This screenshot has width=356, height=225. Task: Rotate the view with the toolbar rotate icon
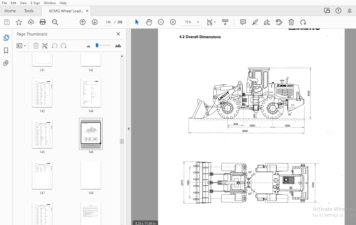[303, 22]
